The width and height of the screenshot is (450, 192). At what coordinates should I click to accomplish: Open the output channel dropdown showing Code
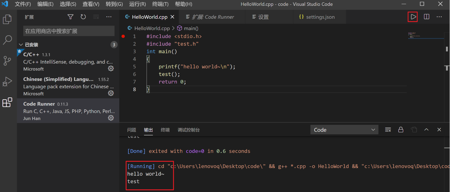tap(344, 130)
